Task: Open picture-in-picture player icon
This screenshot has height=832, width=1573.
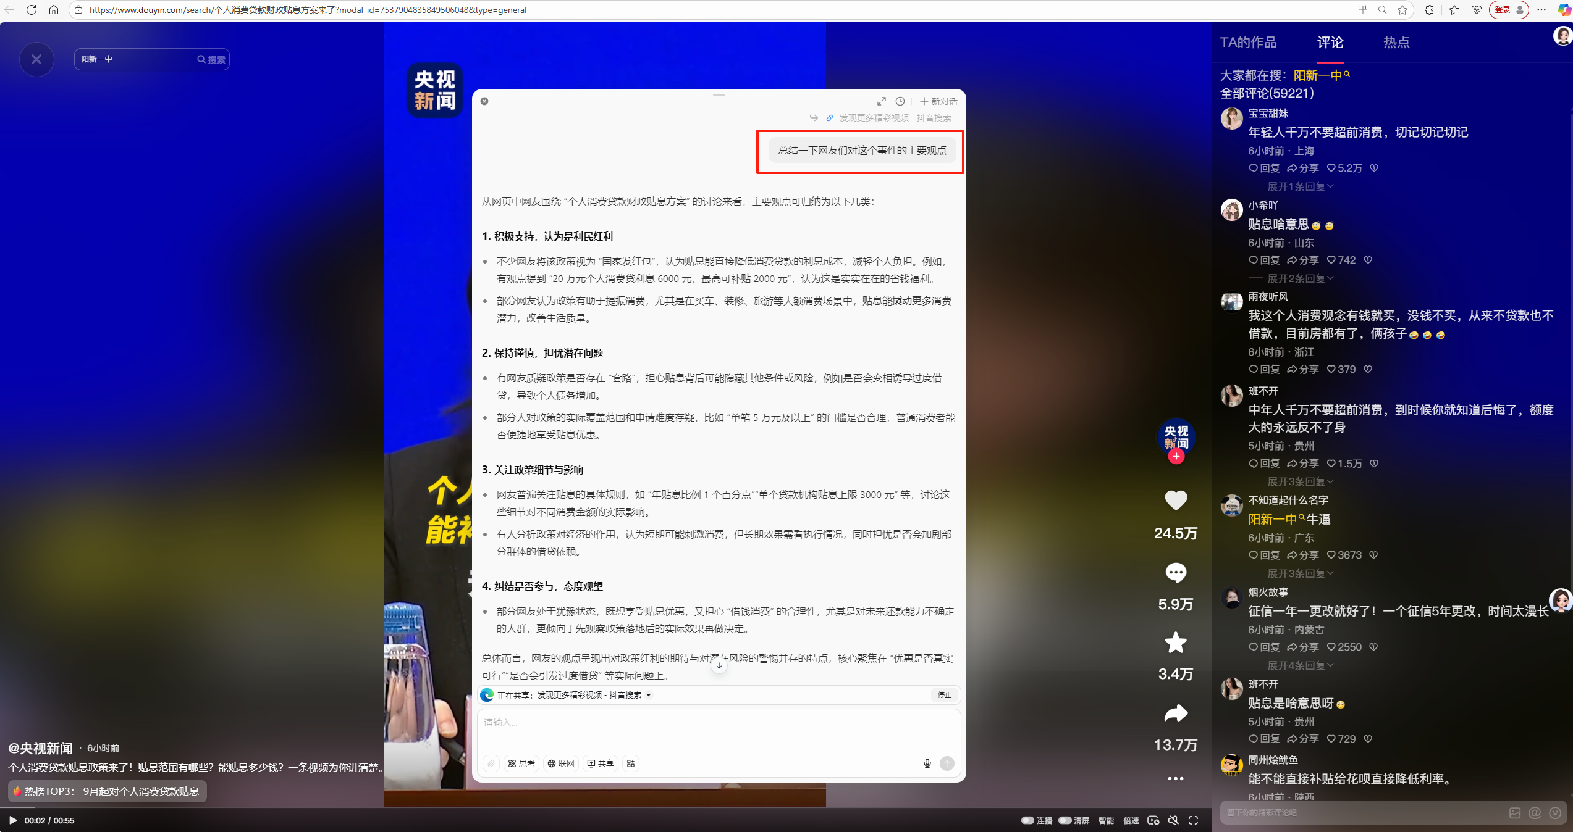Action: 1154,821
